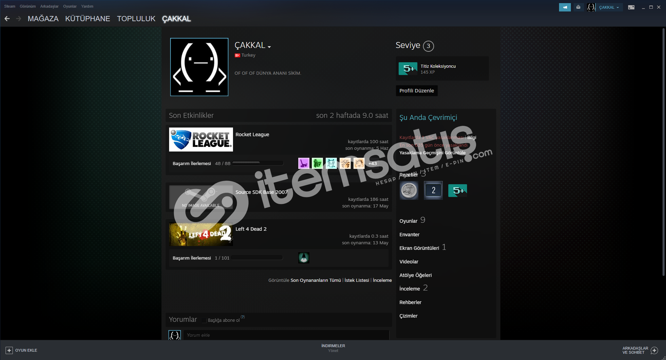The height and width of the screenshot is (360, 666).
Task: Open the Titiz Koleksiyoncu 5+ badge icon
Action: (x=408, y=69)
